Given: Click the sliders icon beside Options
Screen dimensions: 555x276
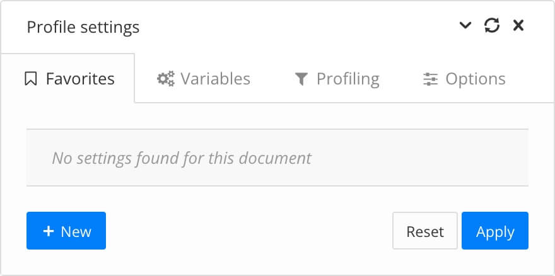Looking at the screenshot, I should point(430,79).
